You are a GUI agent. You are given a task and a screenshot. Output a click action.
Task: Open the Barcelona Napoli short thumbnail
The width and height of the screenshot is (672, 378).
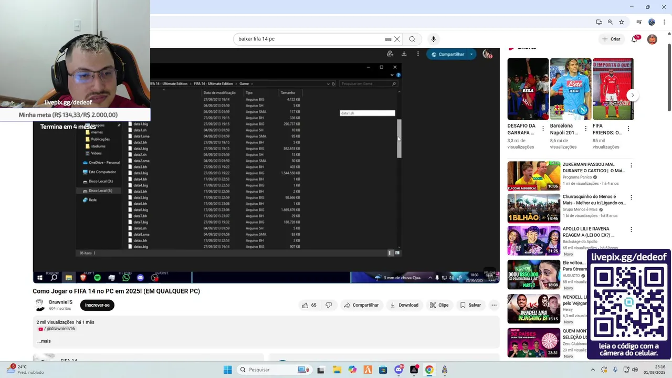pos(571,89)
